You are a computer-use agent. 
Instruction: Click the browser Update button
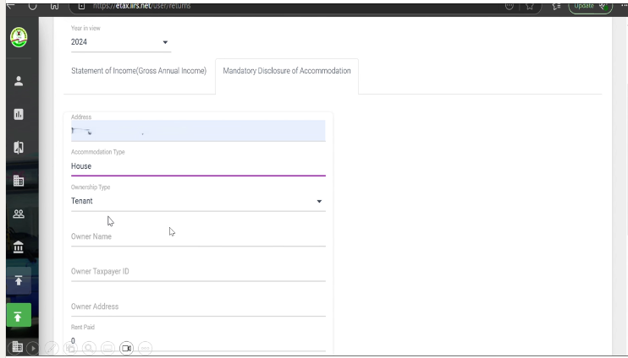click(590, 6)
